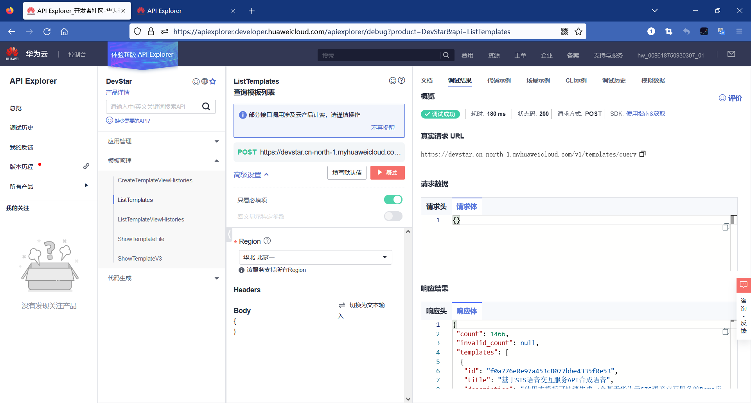
Task: Open the QR code icon in address bar
Action: point(565,32)
